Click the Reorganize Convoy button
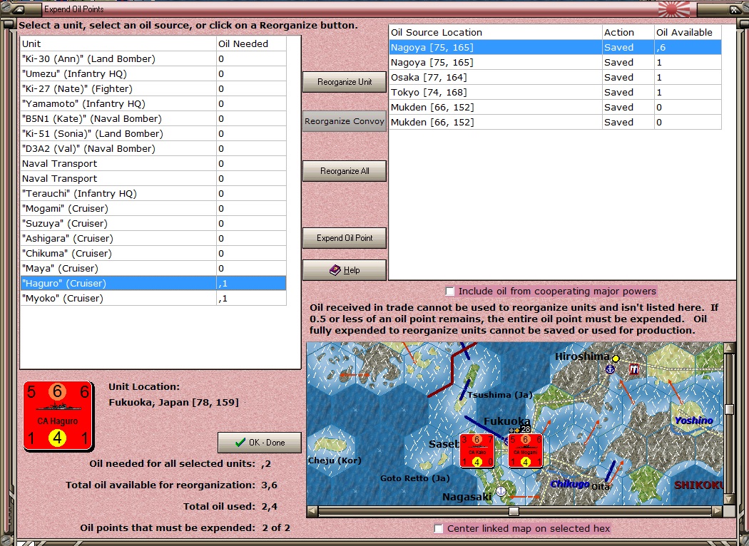Image resolution: width=749 pixels, height=546 pixels. pyautogui.click(x=345, y=121)
